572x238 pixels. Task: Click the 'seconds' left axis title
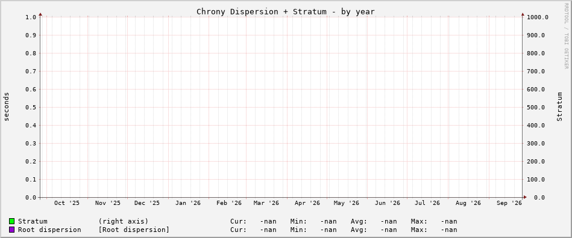click(x=7, y=106)
